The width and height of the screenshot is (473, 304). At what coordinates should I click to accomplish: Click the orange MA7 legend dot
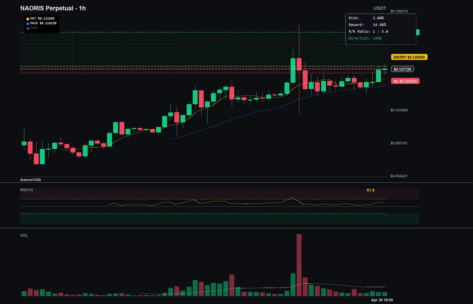click(28, 19)
